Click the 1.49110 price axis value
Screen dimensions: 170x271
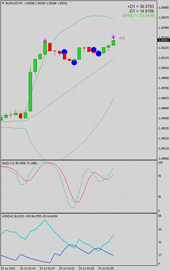[x=163, y=148]
